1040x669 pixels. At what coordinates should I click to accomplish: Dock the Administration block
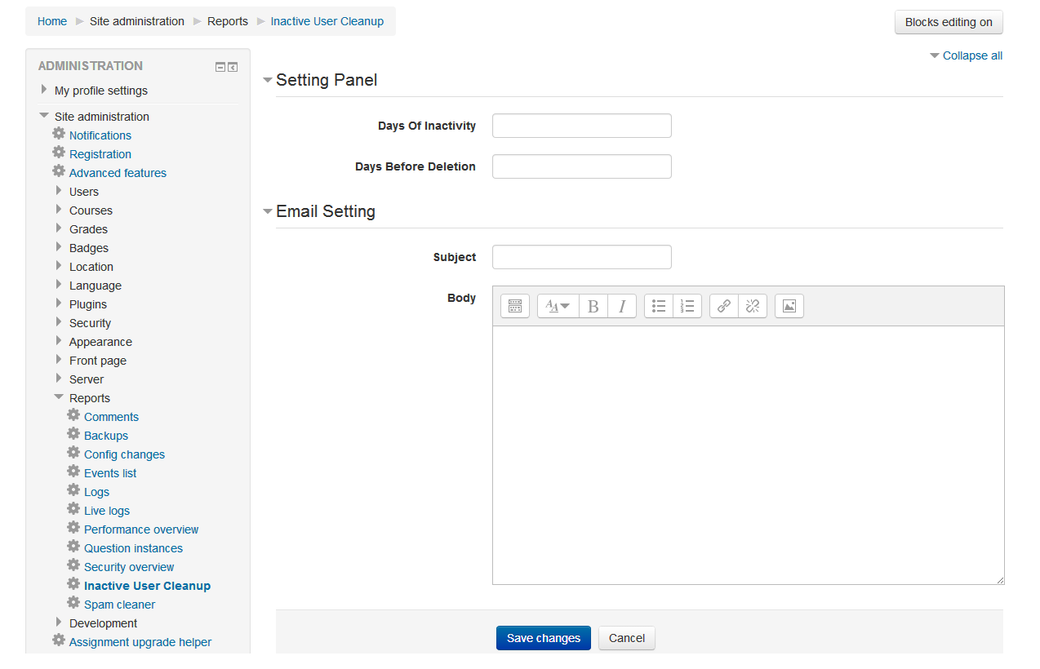click(233, 67)
